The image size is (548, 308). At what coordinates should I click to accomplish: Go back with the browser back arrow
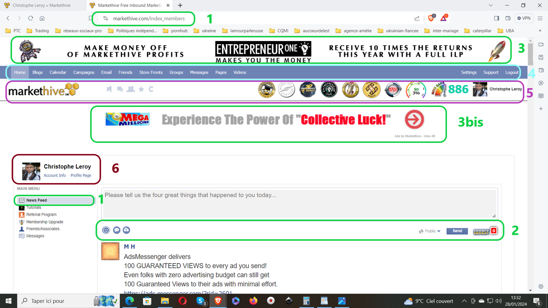pos(8,18)
